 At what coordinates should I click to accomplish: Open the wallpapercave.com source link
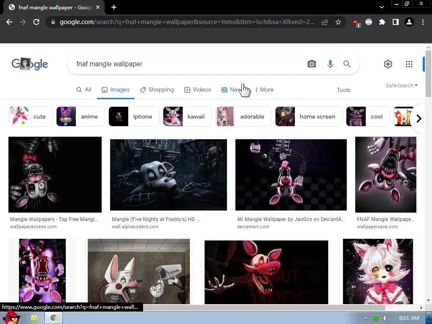pos(378,227)
